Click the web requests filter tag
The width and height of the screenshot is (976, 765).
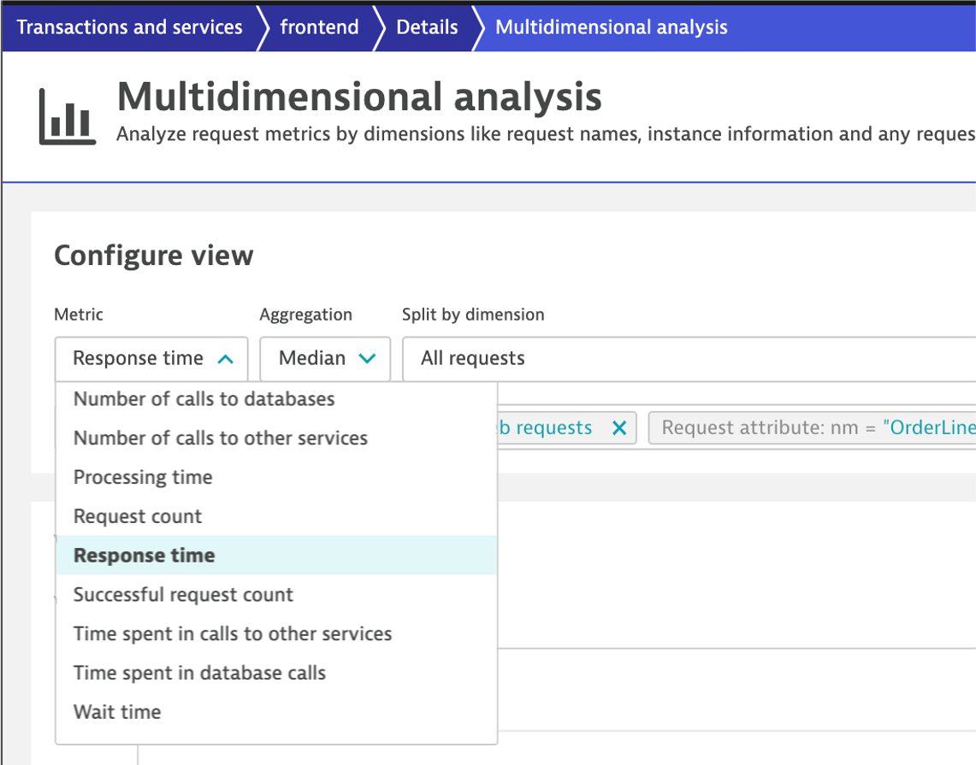(544, 427)
